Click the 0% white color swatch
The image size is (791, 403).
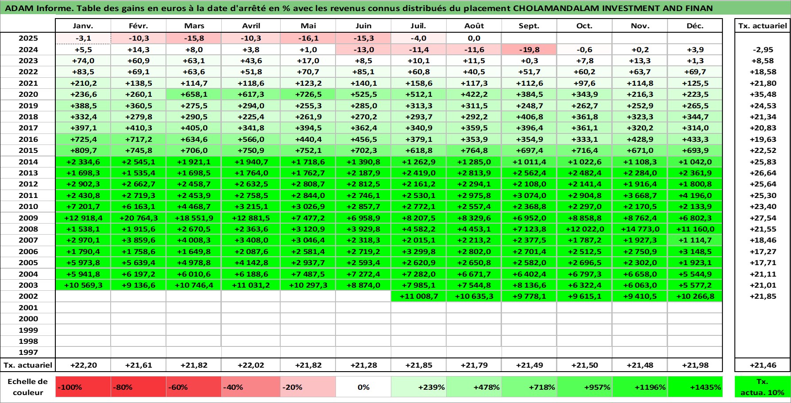click(363, 387)
